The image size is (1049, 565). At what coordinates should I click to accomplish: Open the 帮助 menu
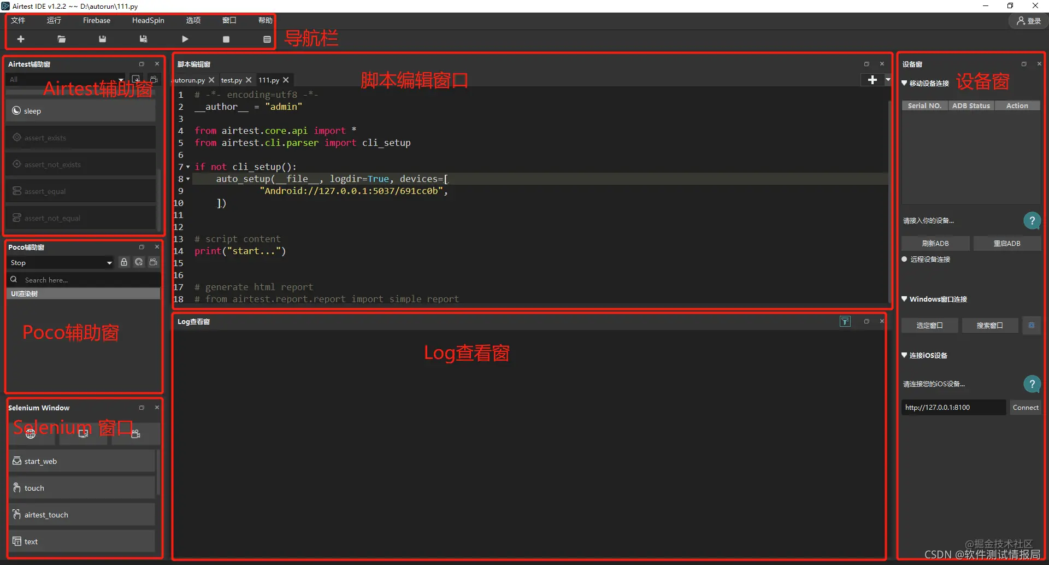click(x=266, y=20)
